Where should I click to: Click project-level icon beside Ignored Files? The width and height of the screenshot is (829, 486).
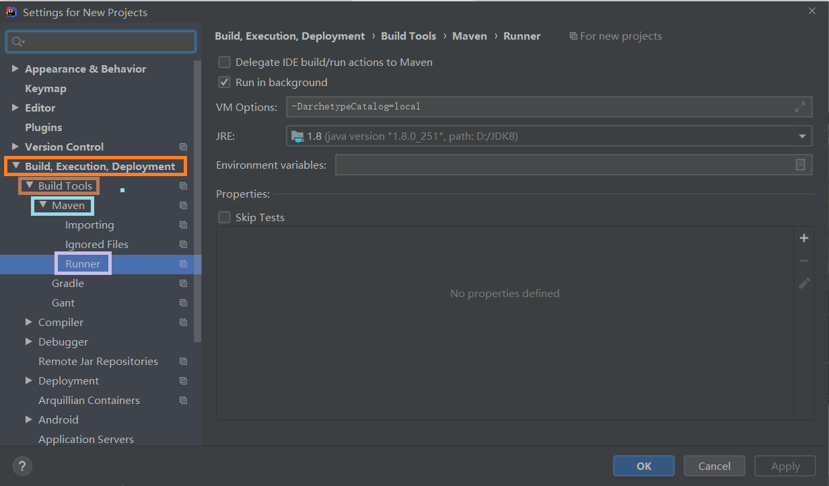pos(183,244)
